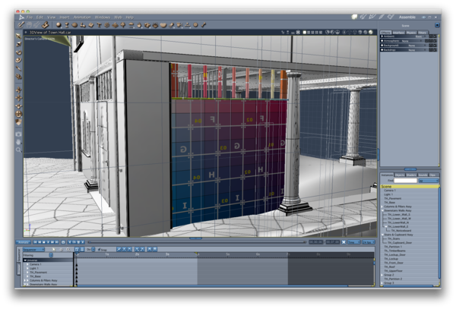
Task: Click the Animate button
Action: 24,242
